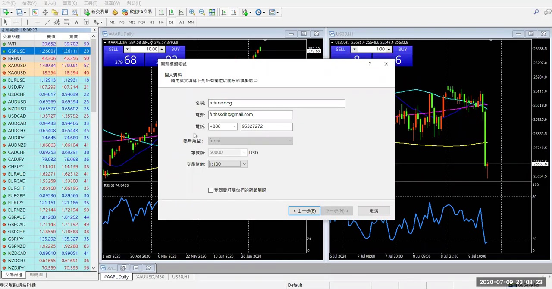The height and width of the screenshot is (289, 552).
Task: Click the Zoom Out magnifier icon
Action: point(202,12)
